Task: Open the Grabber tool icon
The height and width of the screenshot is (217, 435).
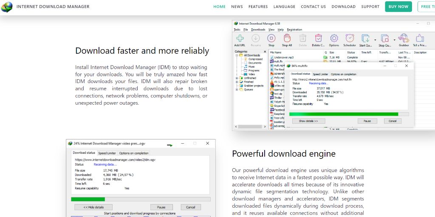Action: pyautogui.click(x=404, y=38)
